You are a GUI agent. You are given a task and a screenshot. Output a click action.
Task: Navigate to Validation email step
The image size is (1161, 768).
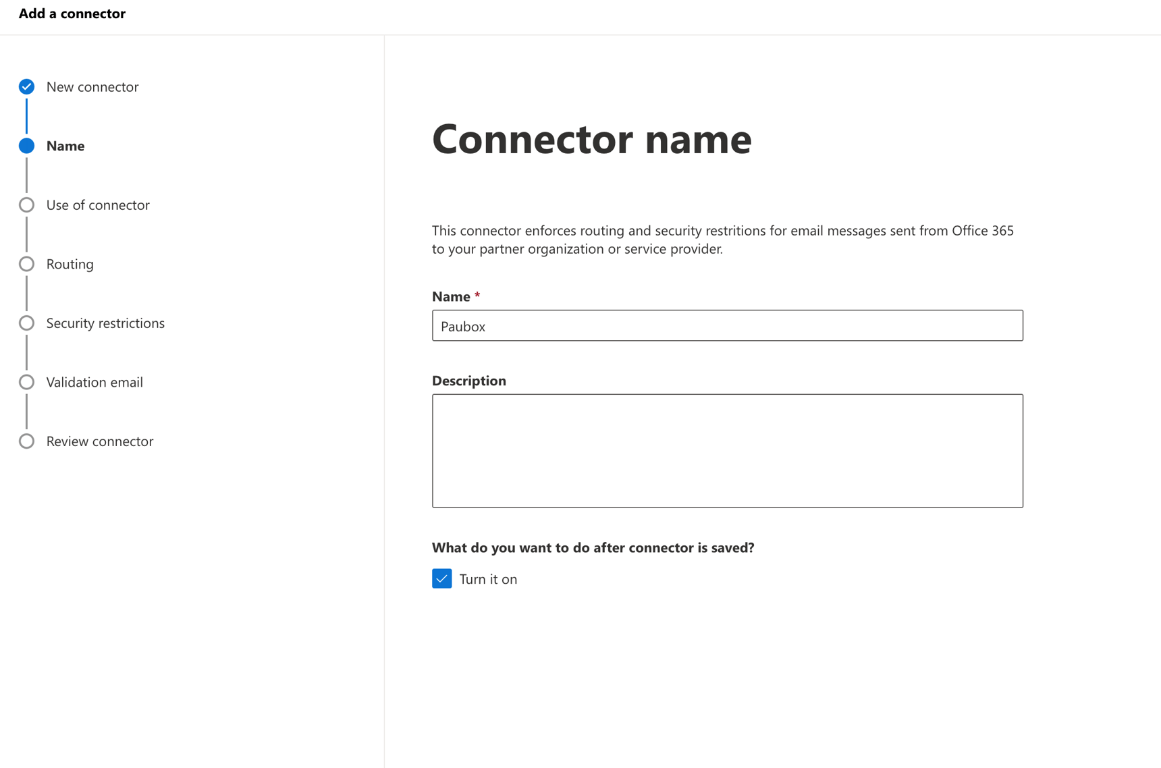[94, 381]
